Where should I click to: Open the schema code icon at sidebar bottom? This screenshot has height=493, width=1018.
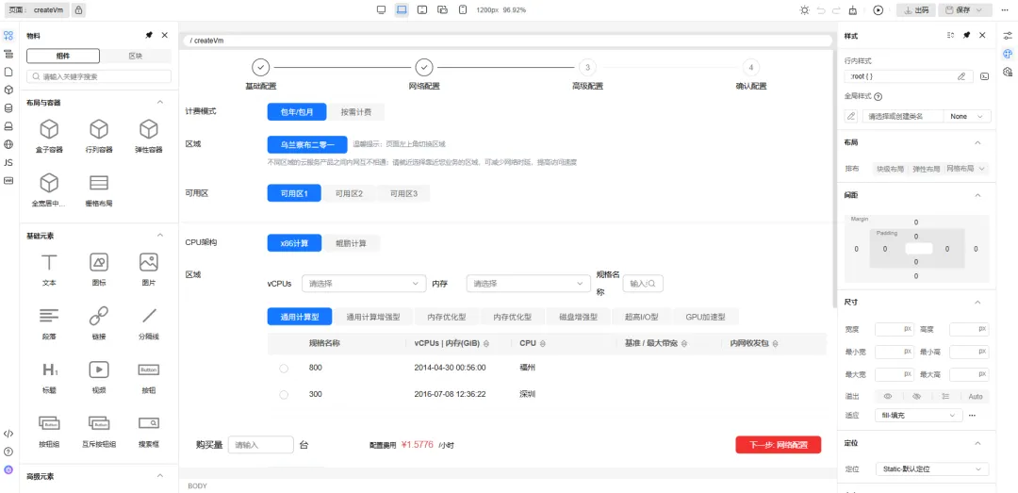click(8, 434)
